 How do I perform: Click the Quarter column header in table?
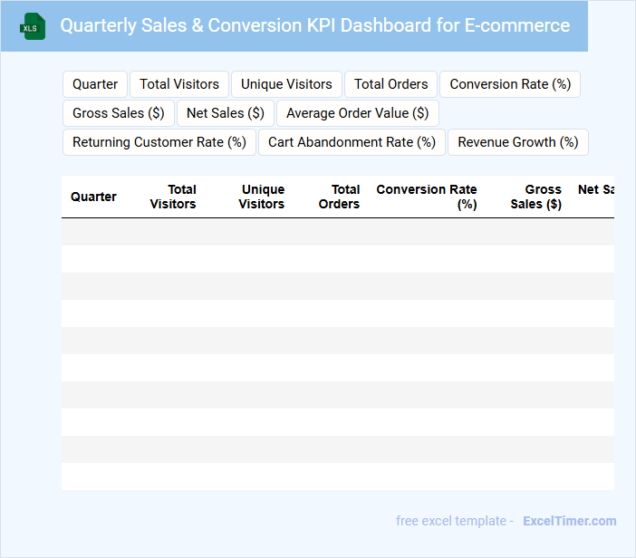93,197
